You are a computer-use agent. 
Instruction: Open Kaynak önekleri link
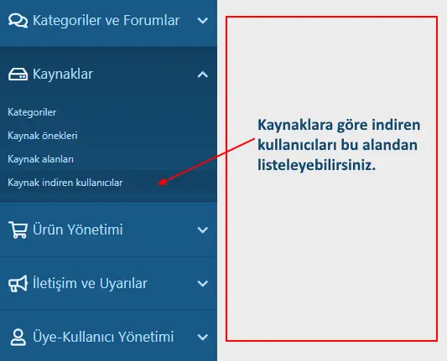click(43, 136)
